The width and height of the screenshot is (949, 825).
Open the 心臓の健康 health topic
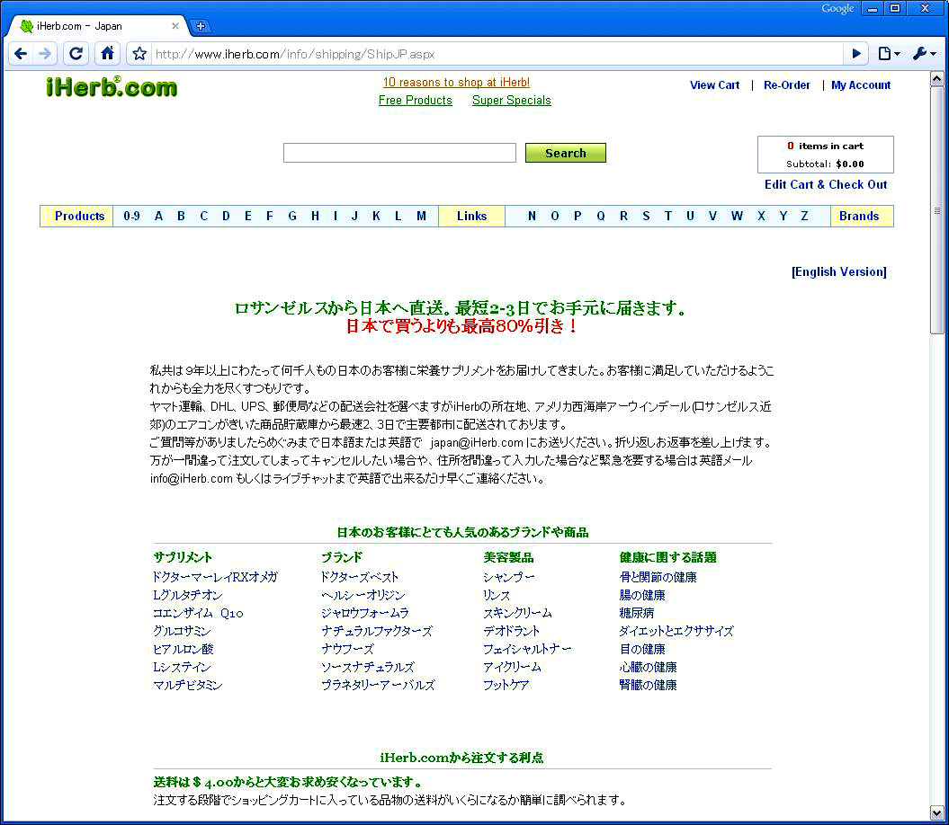pyautogui.click(x=649, y=667)
